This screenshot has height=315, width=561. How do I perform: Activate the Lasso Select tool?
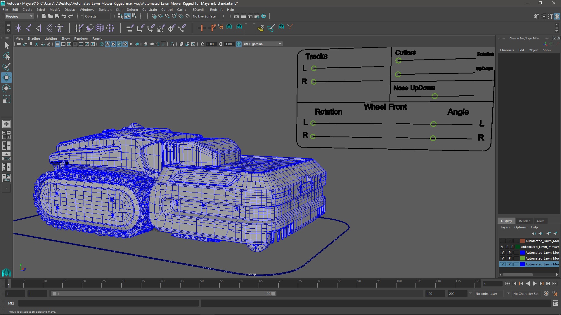pyautogui.click(x=6, y=56)
